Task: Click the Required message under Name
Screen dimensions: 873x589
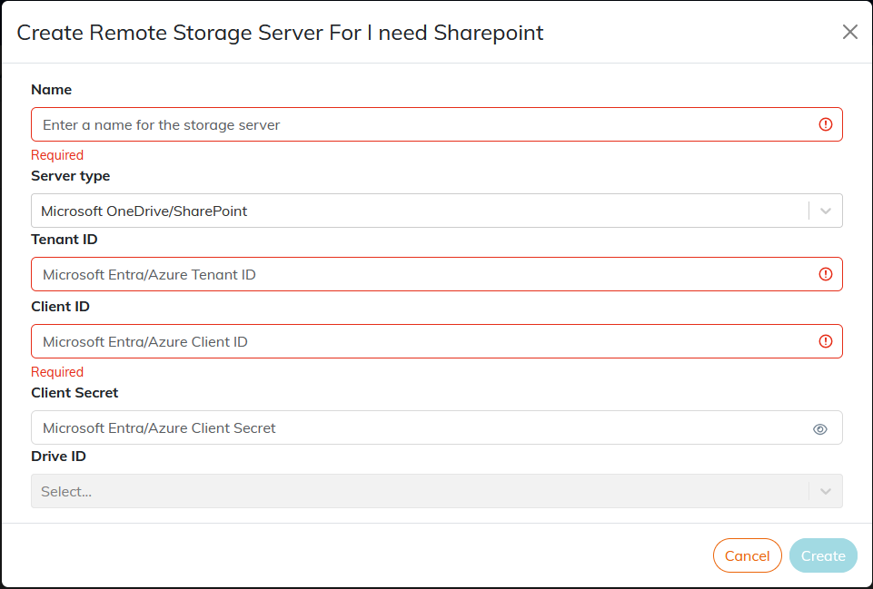Action: click(57, 155)
